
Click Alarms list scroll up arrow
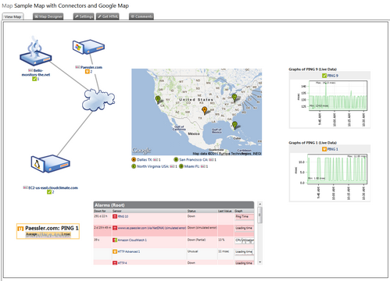coord(259,204)
